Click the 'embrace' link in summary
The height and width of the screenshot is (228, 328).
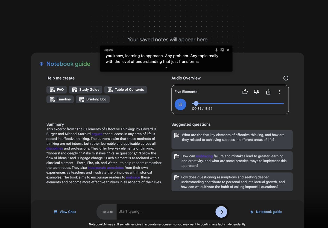pyautogui.click(x=133, y=177)
